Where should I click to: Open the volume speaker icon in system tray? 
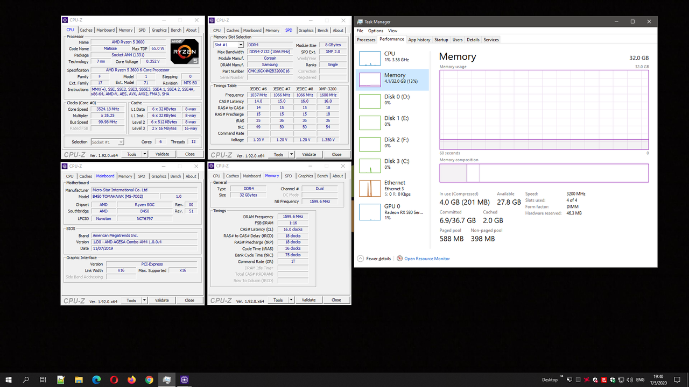[x=629, y=379]
